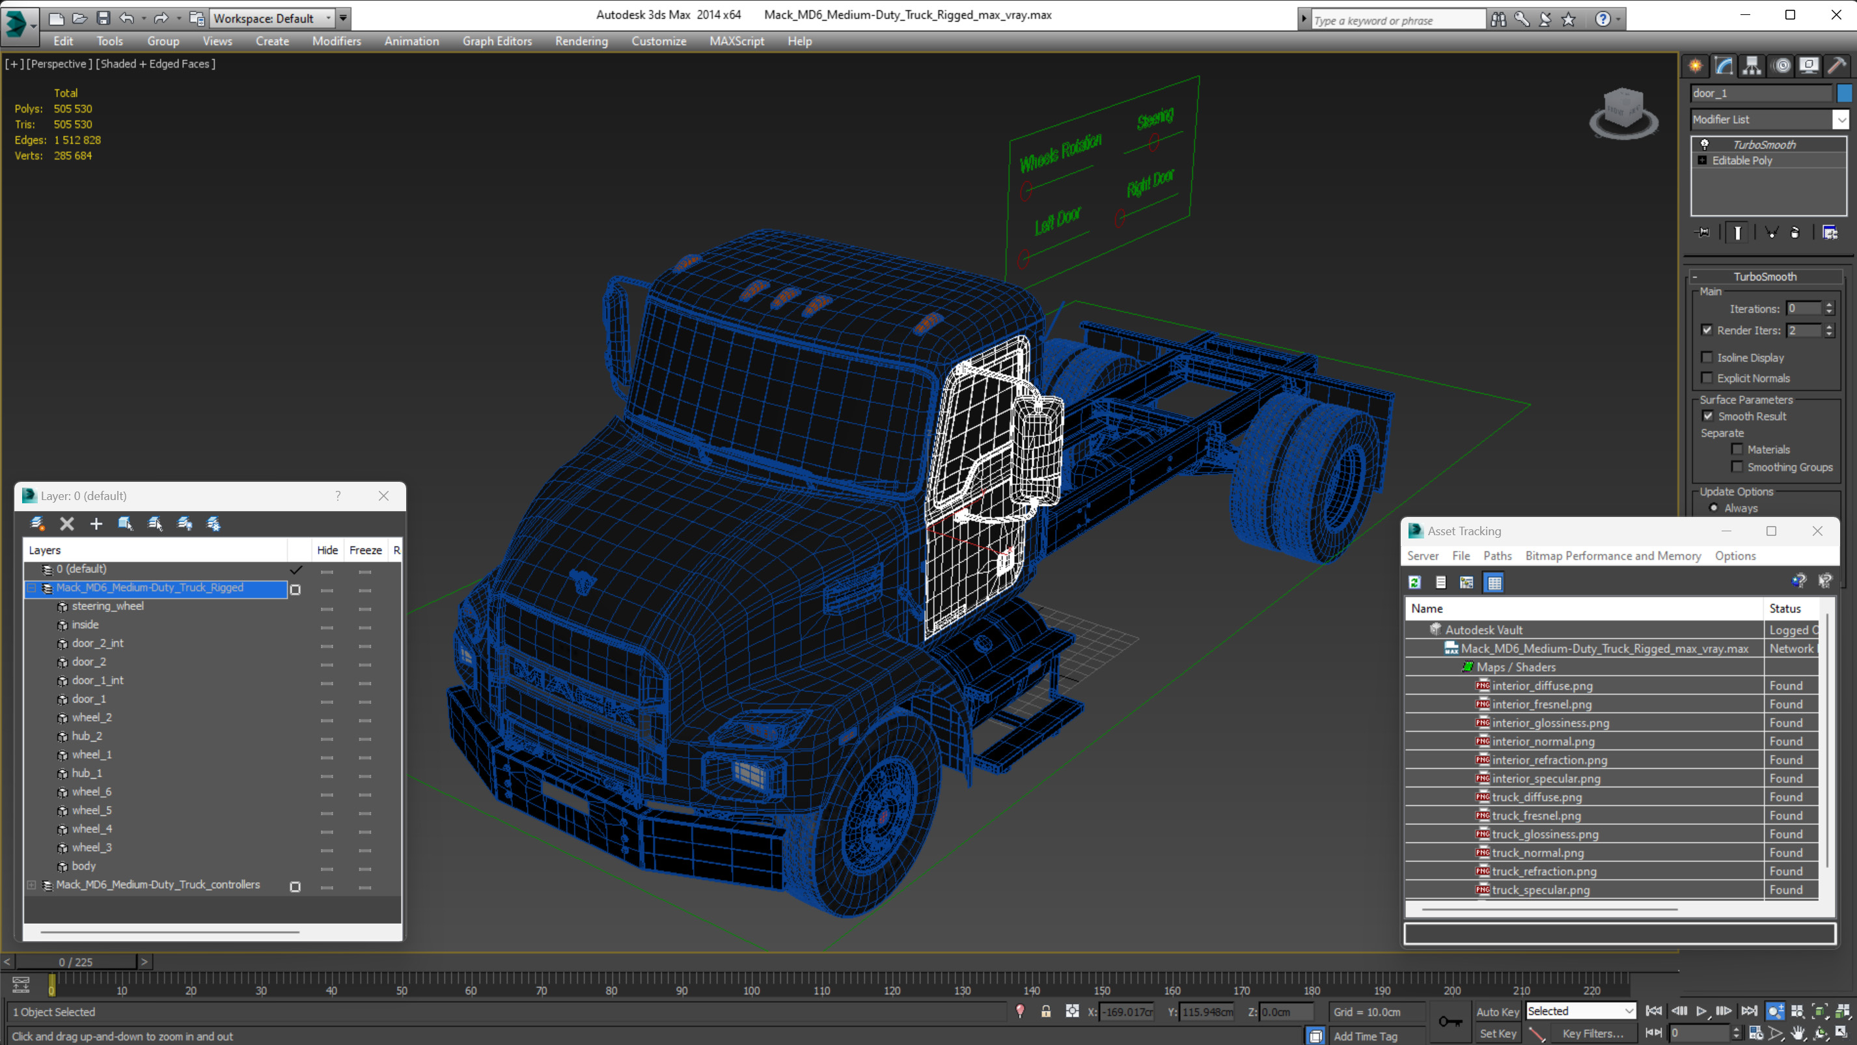Click the selection lock toggle icon in status bar
The height and width of the screenshot is (1045, 1857).
(1046, 1011)
